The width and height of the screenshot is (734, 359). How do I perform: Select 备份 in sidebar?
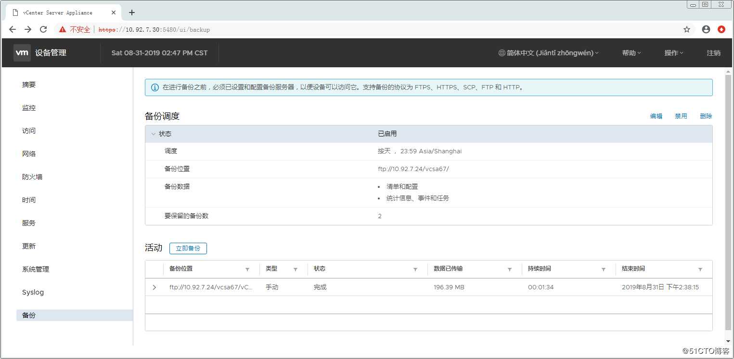pos(75,315)
